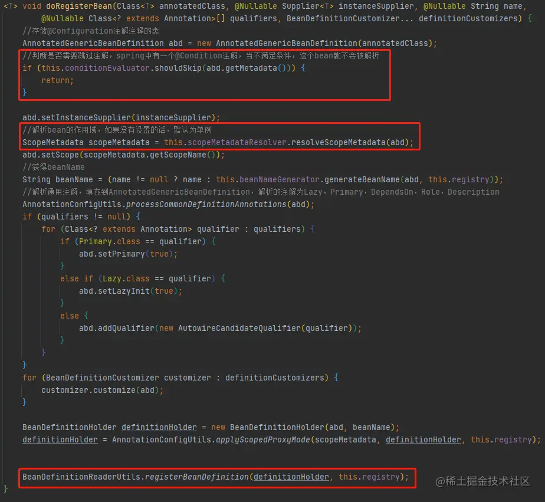
Task: Click the 'Lazy.class' reference
Action: coord(126,279)
